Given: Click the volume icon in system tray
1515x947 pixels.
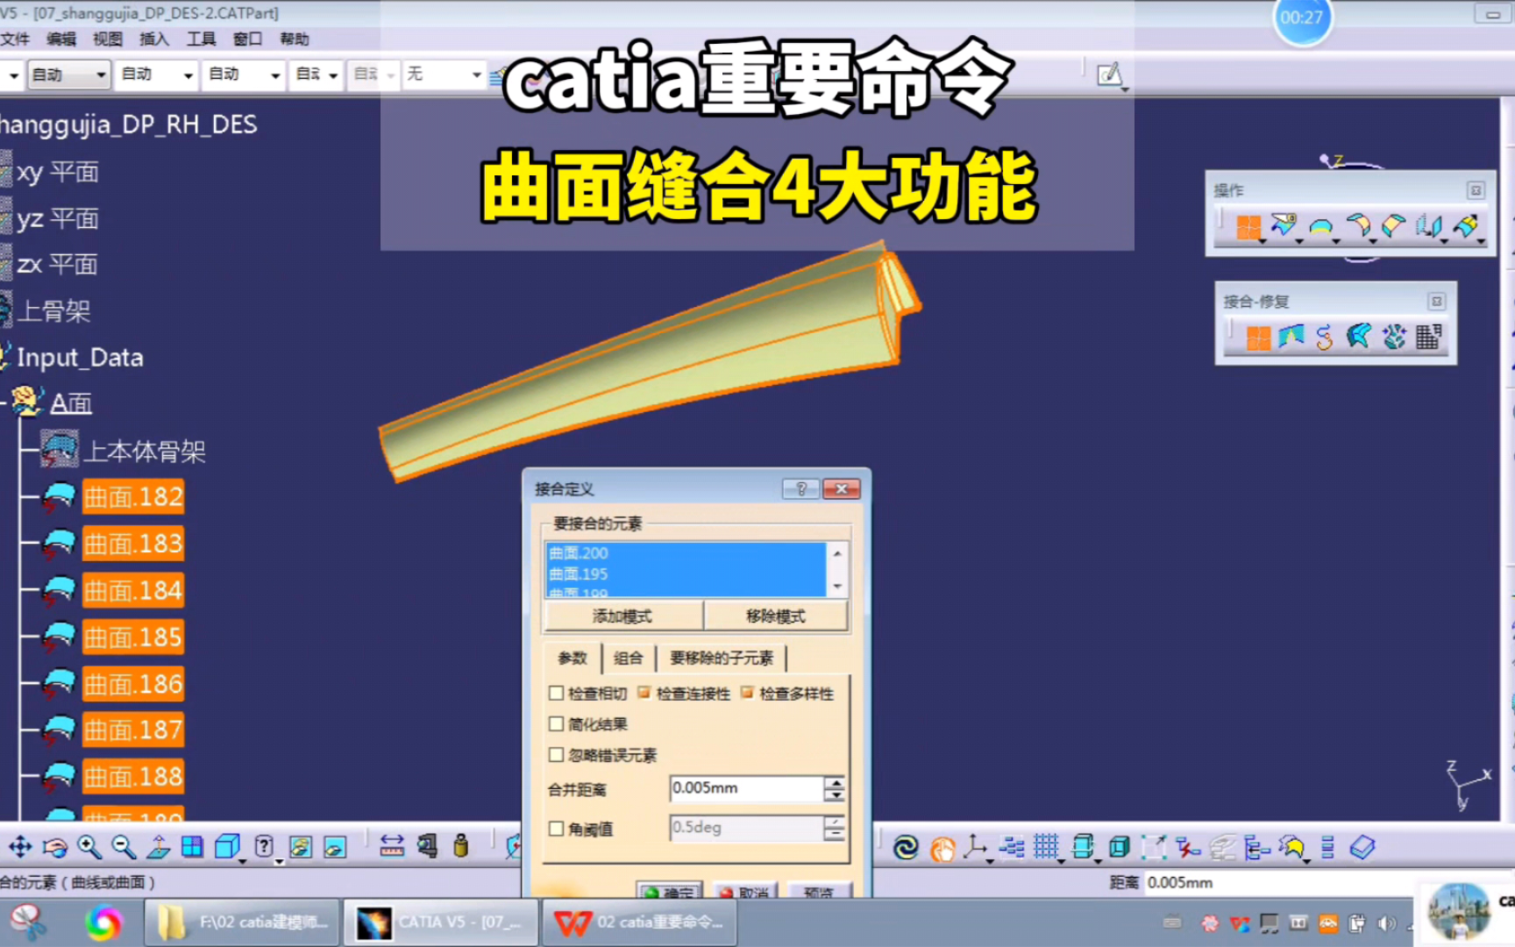Looking at the screenshot, I should [1386, 922].
